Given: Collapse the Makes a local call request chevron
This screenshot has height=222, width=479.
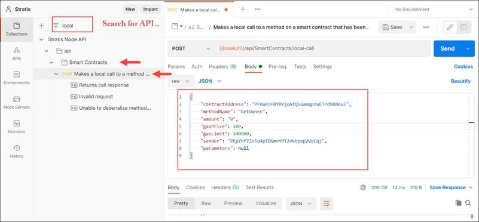Looking at the screenshot, I should [x=56, y=74].
